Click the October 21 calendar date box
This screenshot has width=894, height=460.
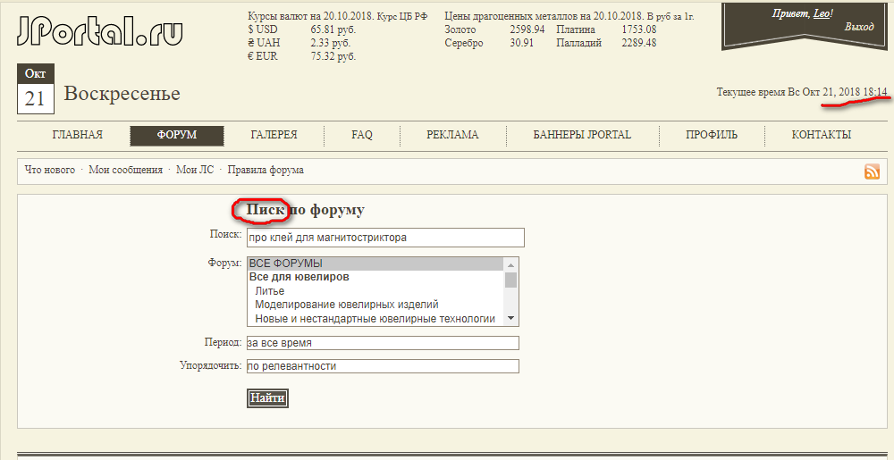point(35,90)
